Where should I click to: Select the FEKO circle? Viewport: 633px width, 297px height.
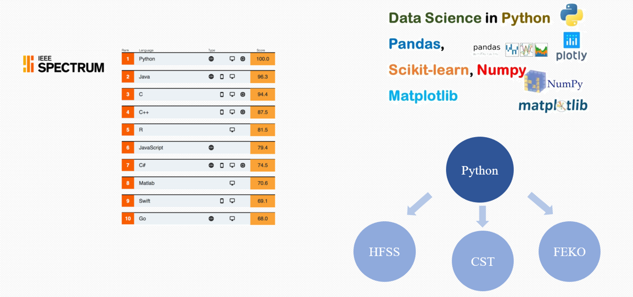coord(569,251)
